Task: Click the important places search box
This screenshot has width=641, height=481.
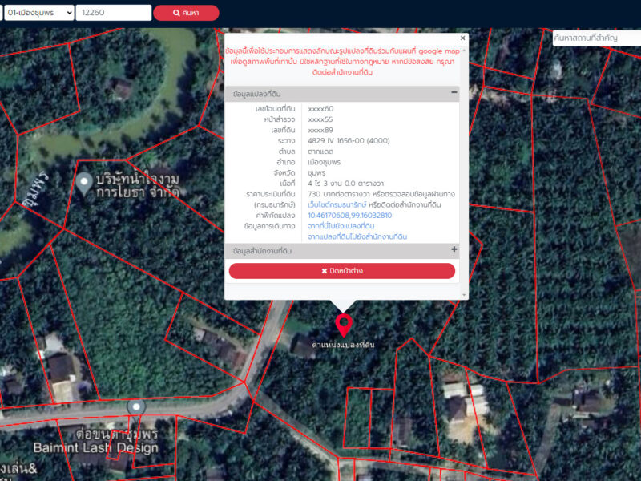Action: tap(595, 38)
